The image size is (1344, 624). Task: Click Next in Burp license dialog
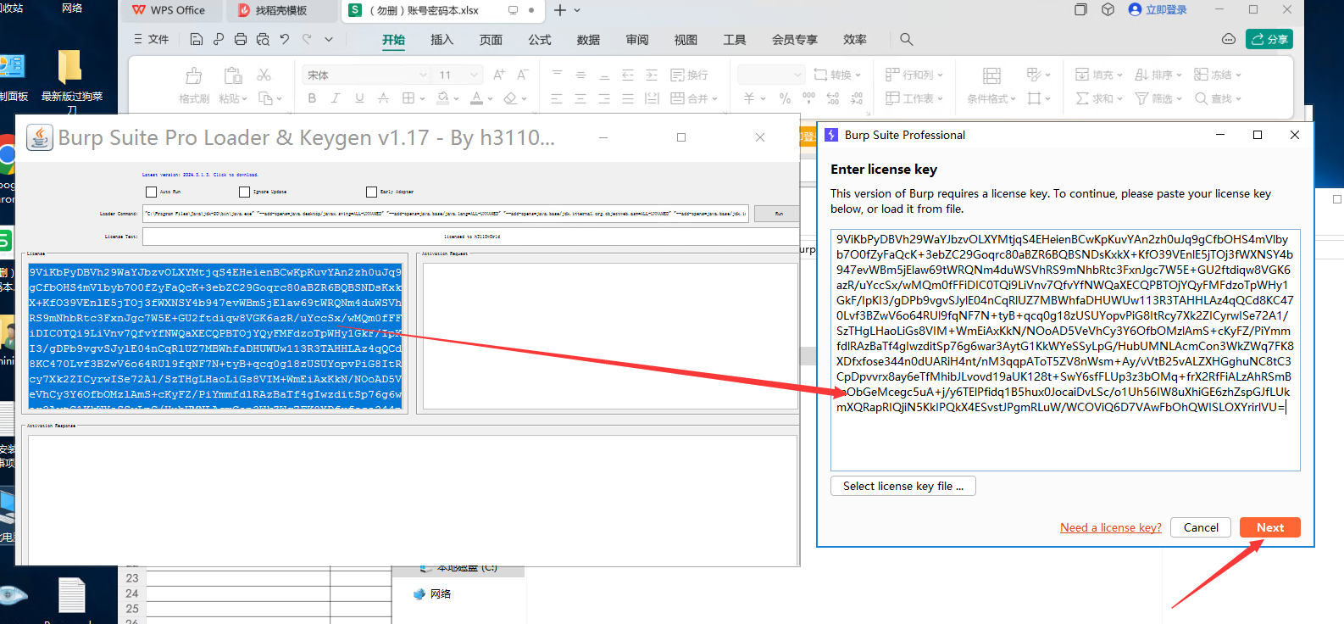tap(1269, 527)
